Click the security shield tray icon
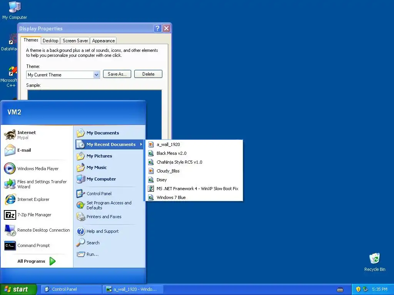394x295 pixels. click(x=358, y=289)
